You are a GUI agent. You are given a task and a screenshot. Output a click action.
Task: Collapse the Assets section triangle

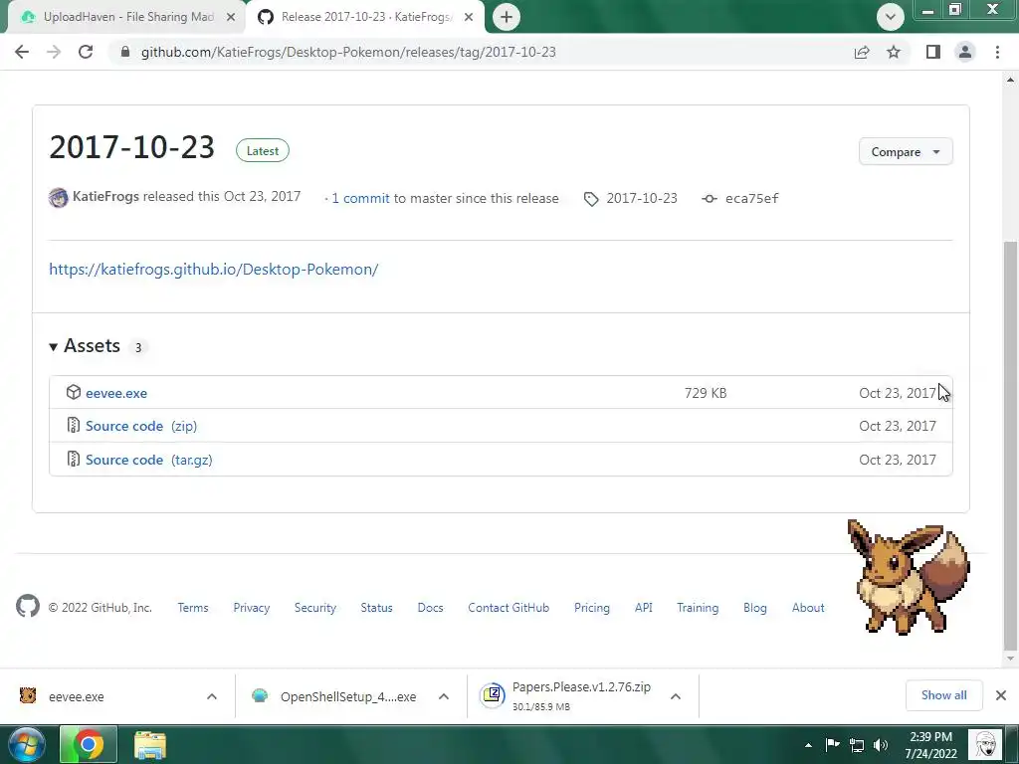[x=54, y=347]
